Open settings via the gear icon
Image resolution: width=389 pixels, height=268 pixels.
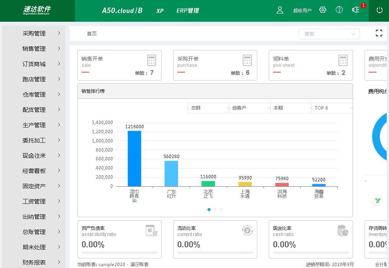click(x=323, y=10)
